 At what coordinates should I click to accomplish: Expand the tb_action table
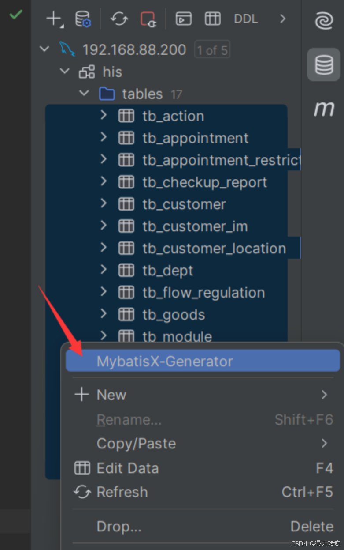pyautogui.click(x=104, y=115)
